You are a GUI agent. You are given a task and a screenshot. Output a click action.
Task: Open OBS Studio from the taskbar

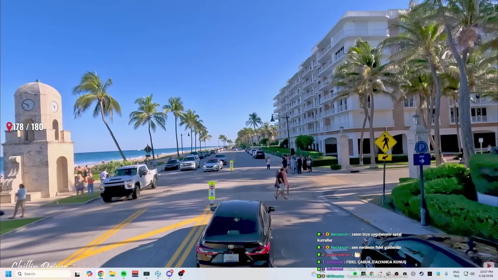pyautogui.click(x=181, y=274)
